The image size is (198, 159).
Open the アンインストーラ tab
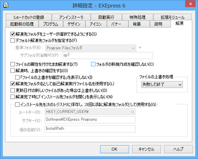point(71,17)
